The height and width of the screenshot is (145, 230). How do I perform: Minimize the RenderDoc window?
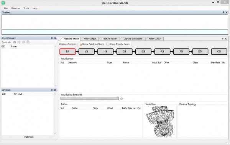point(213,2)
